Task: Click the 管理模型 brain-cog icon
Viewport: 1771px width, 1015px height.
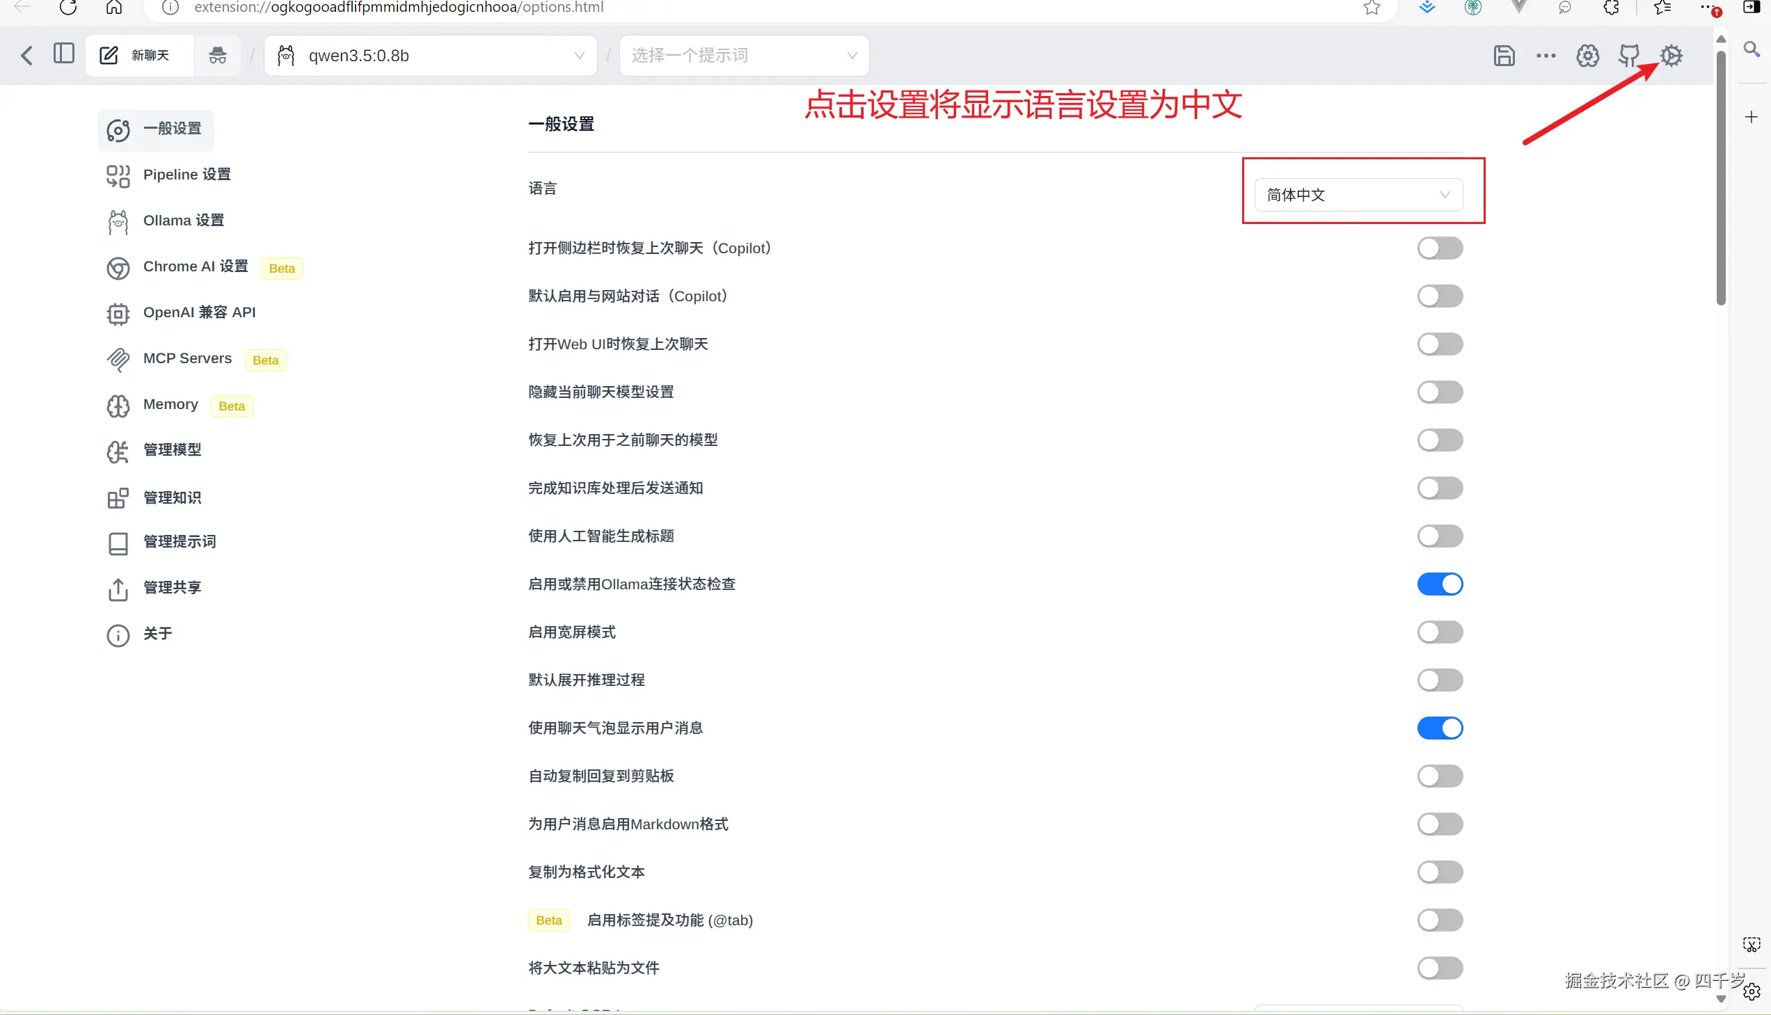Action: [118, 451]
